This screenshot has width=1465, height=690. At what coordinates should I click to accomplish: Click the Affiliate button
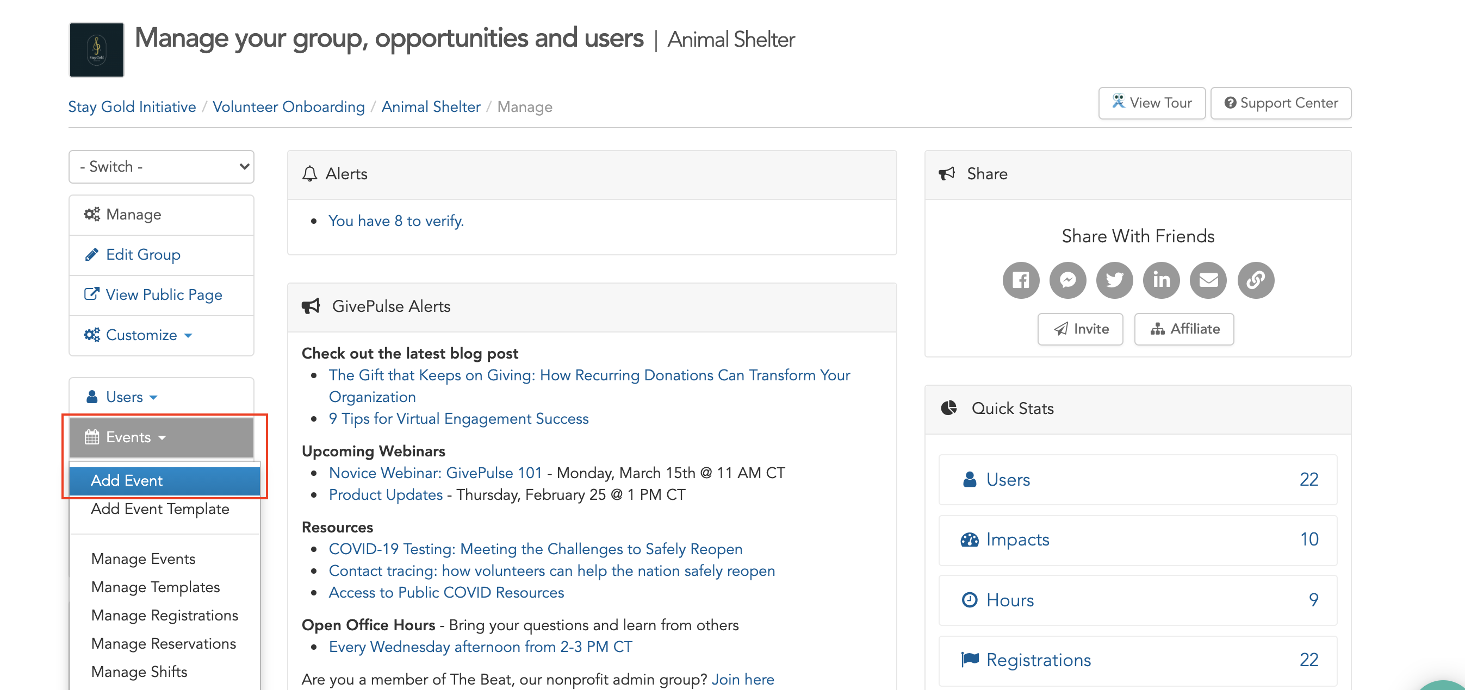[1184, 329]
